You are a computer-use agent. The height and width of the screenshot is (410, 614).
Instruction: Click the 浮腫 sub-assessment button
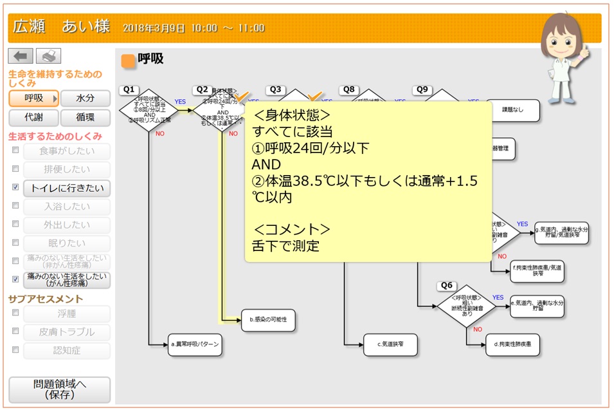(67, 314)
